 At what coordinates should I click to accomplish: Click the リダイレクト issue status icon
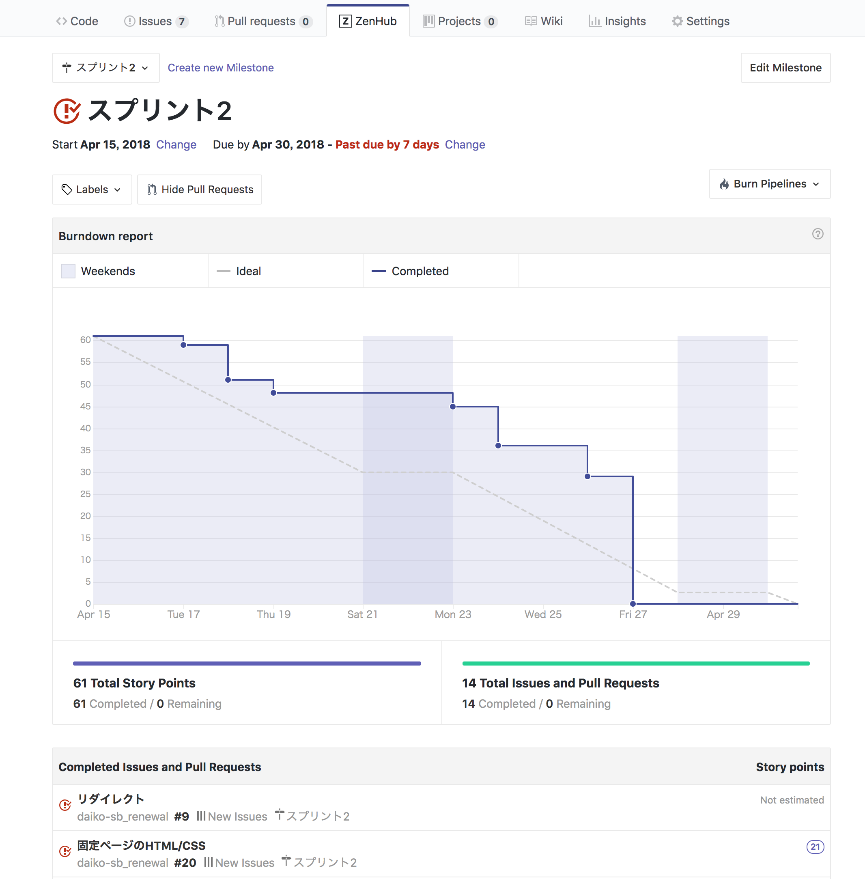click(65, 806)
